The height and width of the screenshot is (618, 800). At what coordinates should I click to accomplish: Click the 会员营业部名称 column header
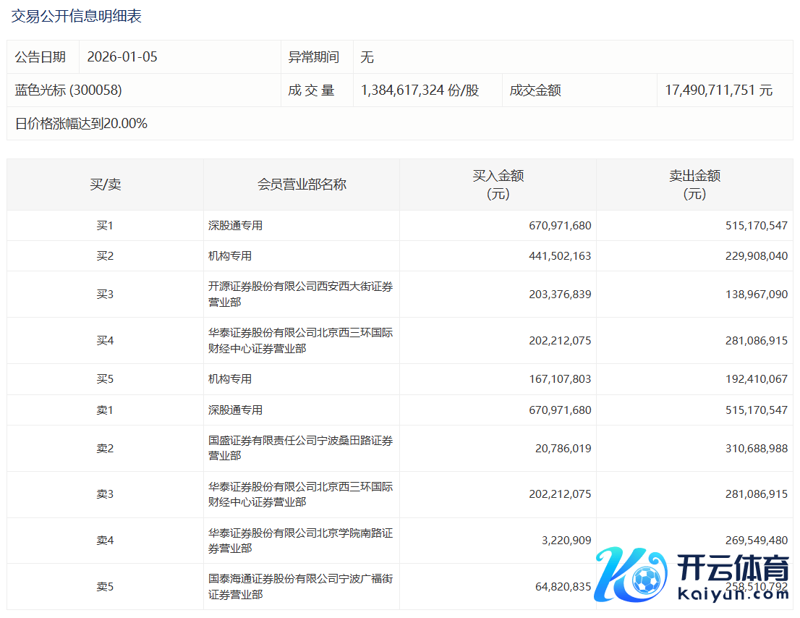(x=302, y=185)
